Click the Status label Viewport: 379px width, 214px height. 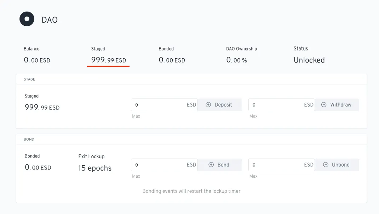pos(301,48)
